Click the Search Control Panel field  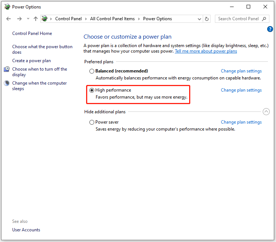click(238, 19)
